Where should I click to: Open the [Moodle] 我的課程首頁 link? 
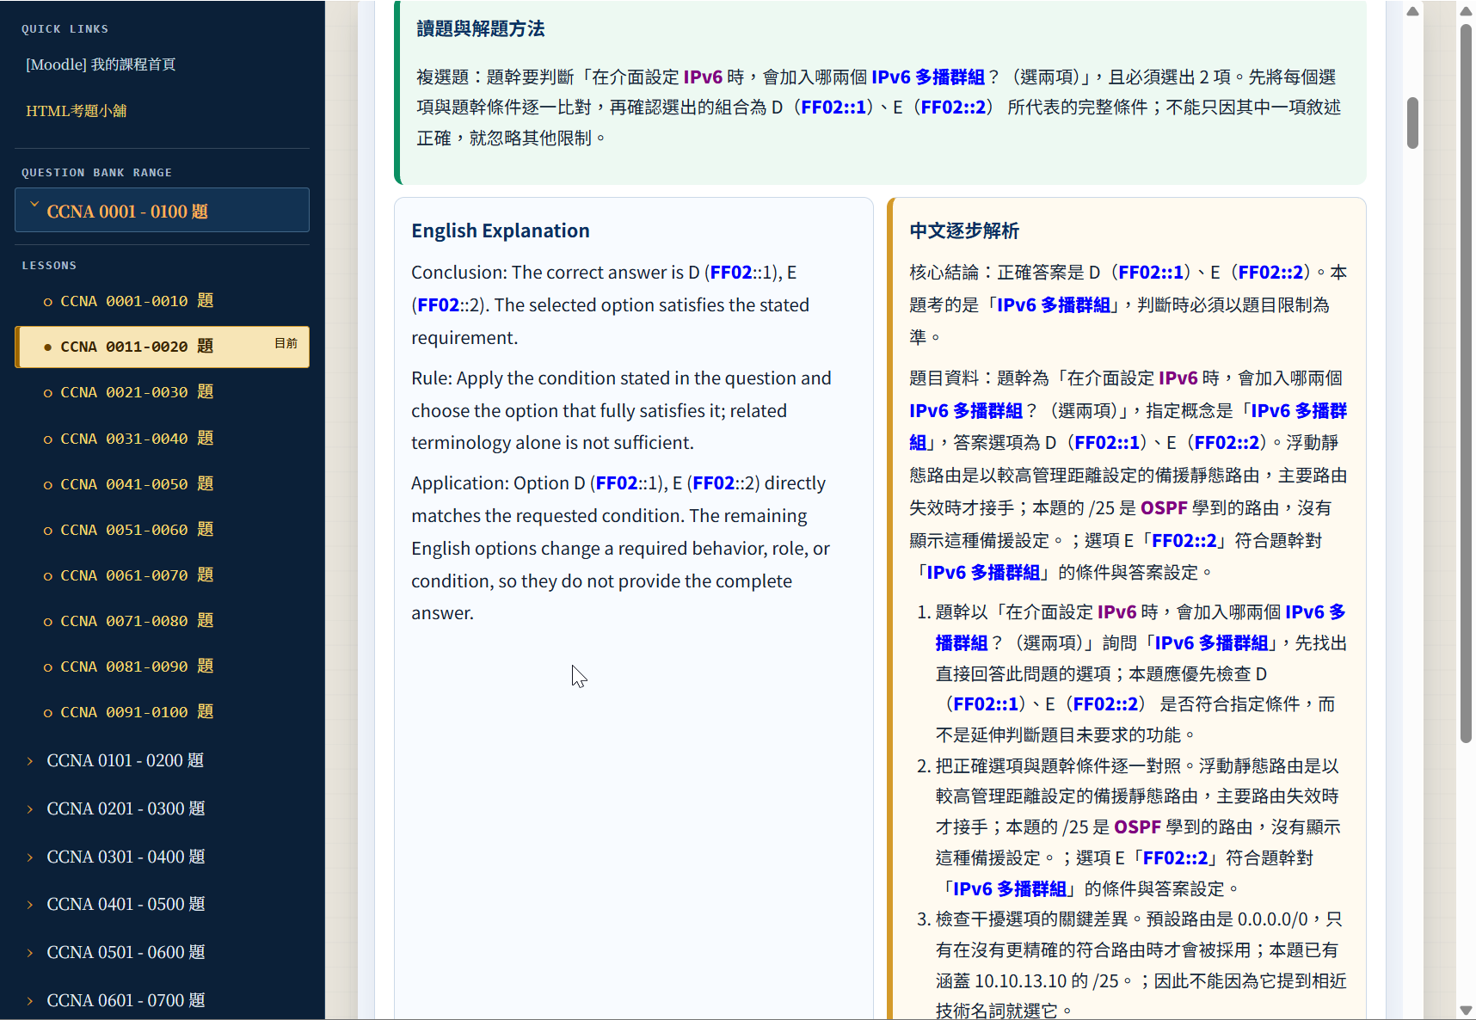pos(101,65)
